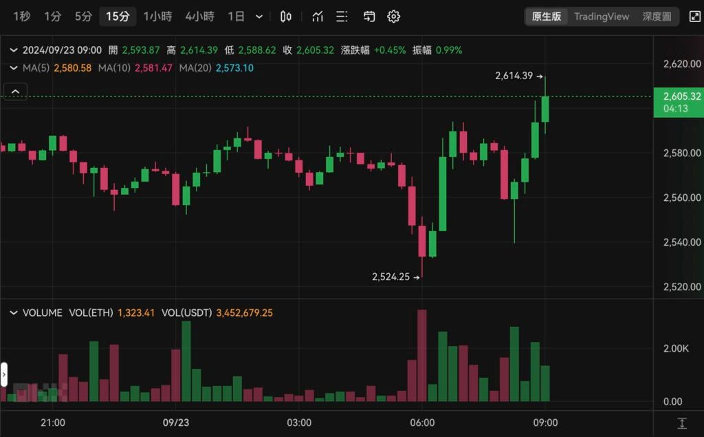Select the 1小時 interval tab
The width and height of the screenshot is (704, 437).
pos(157,17)
